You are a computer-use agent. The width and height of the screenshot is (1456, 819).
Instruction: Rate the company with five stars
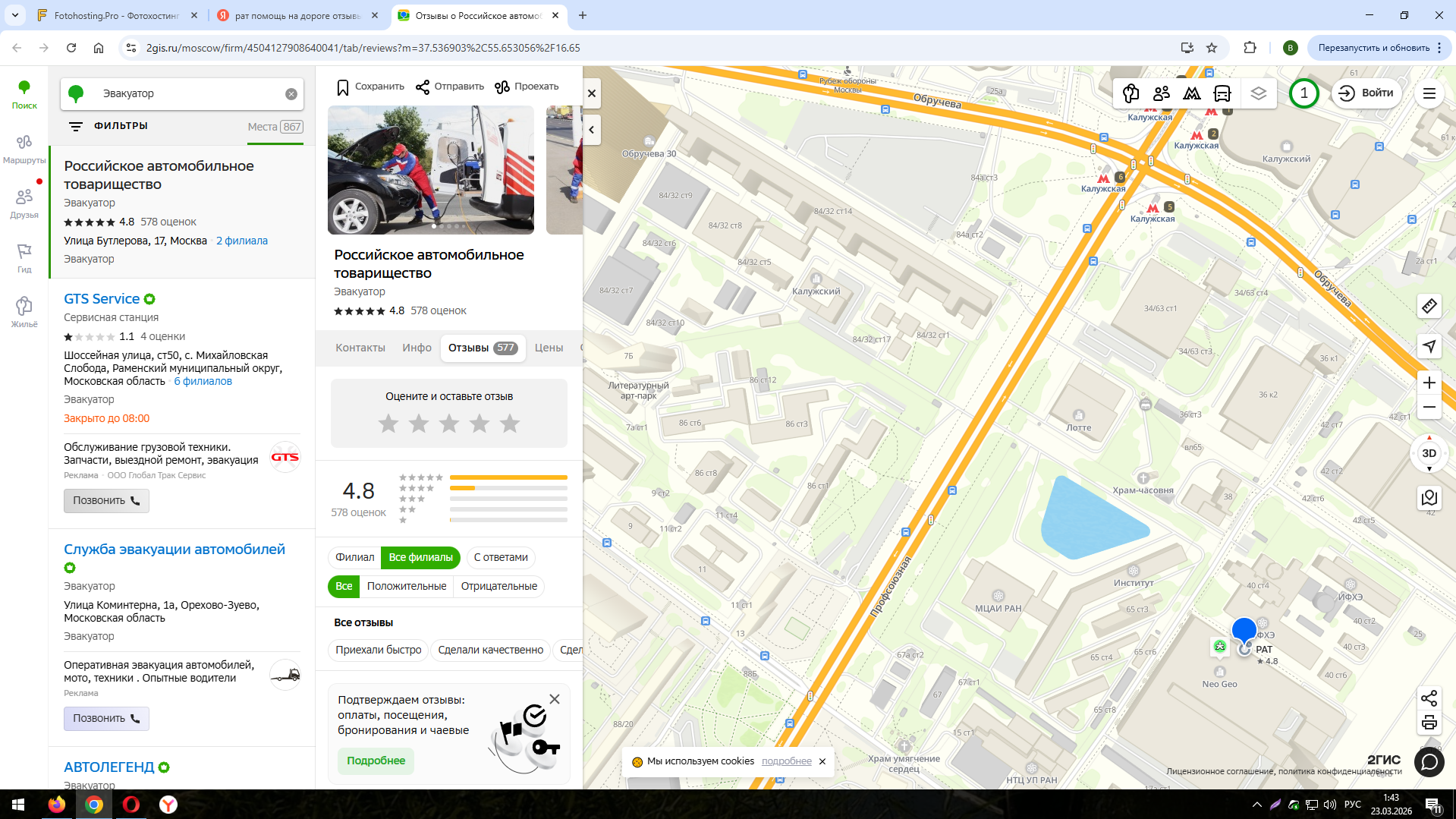pyautogui.click(x=510, y=424)
